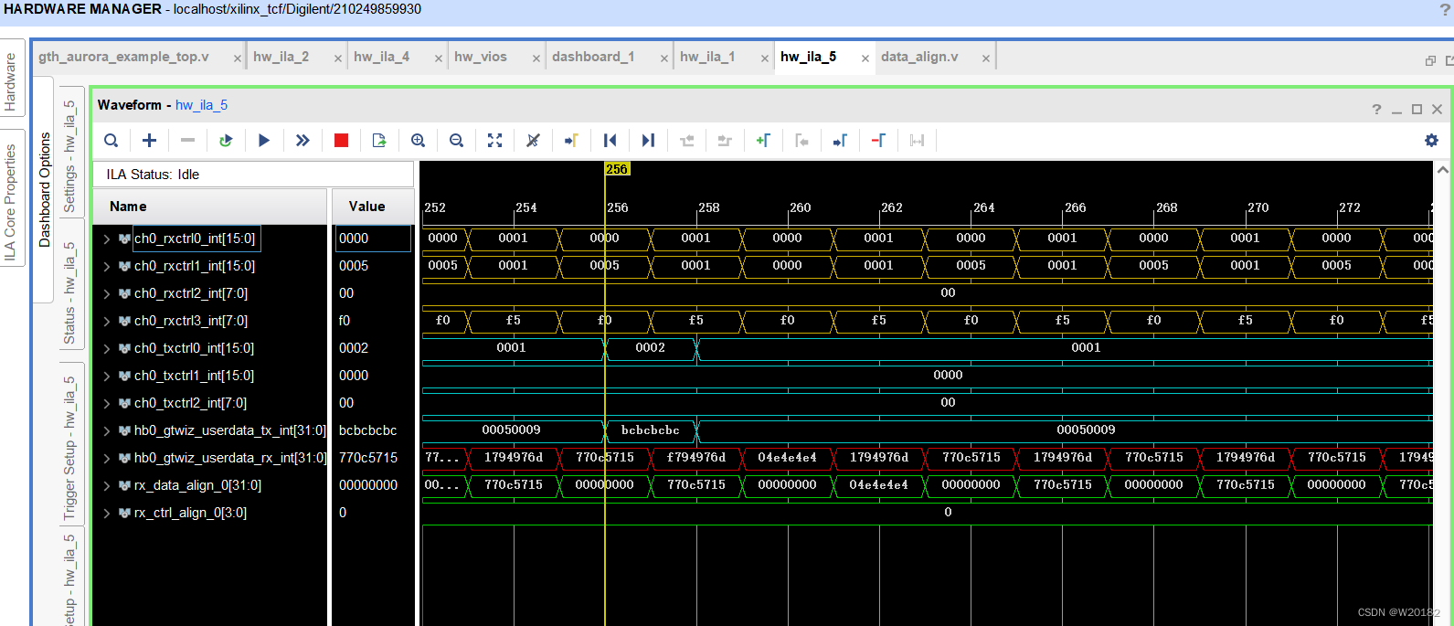Expand ch0_rxctrl0_int[15:0] signal
This screenshot has width=1454, height=626.
click(x=107, y=239)
